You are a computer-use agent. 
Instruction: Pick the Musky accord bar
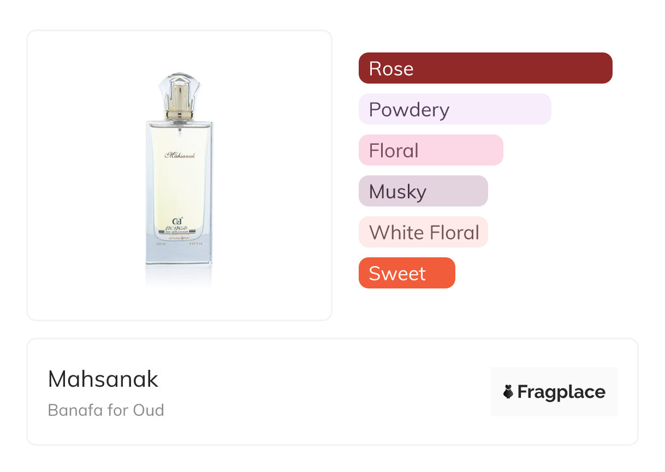(x=423, y=191)
